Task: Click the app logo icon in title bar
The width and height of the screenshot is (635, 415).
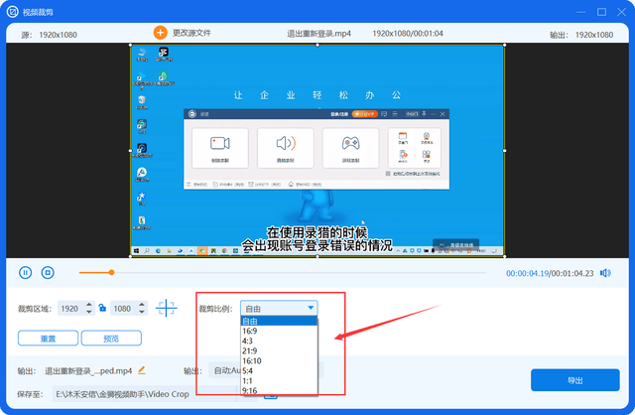Action: click(13, 12)
